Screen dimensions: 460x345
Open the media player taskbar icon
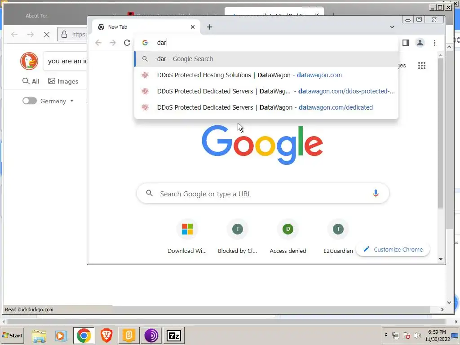click(61, 336)
